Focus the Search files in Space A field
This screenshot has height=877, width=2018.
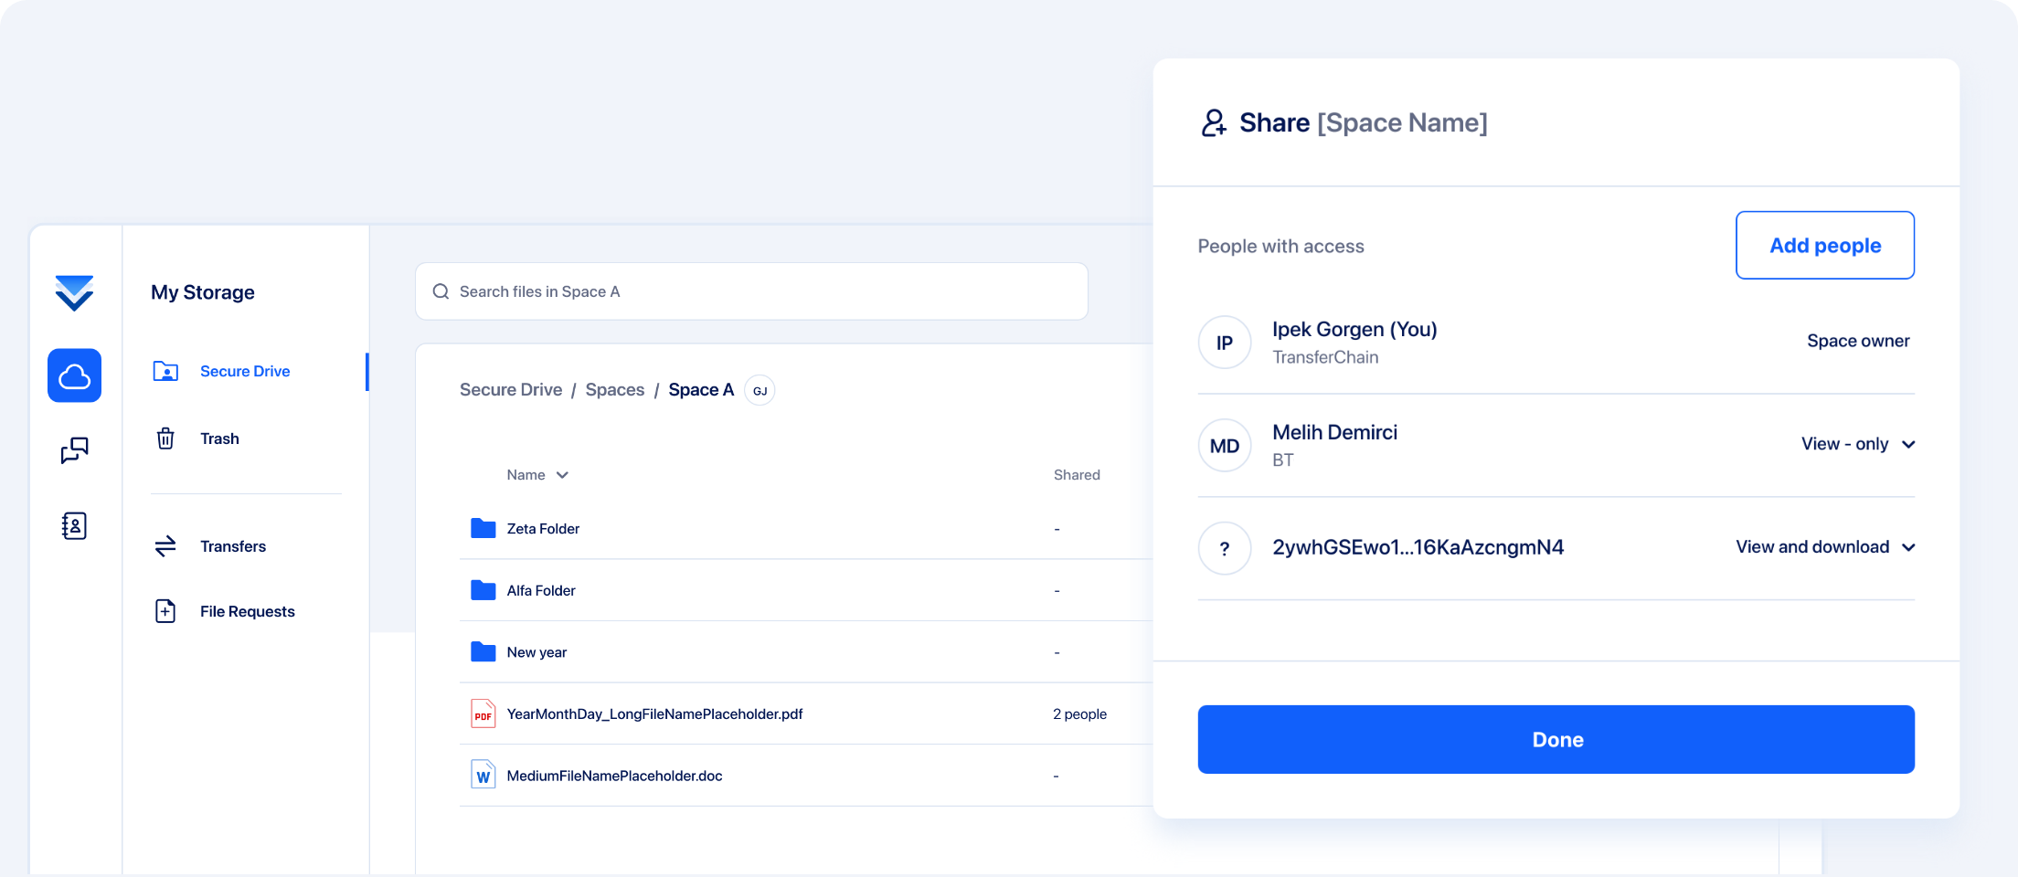point(751,291)
